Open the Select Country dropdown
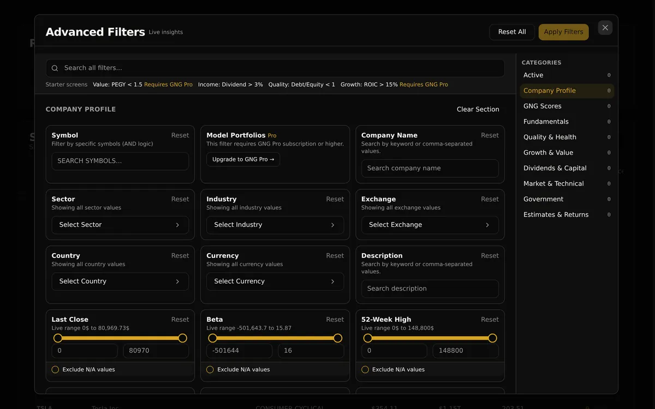The image size is (655, 409). coord(120,281)
